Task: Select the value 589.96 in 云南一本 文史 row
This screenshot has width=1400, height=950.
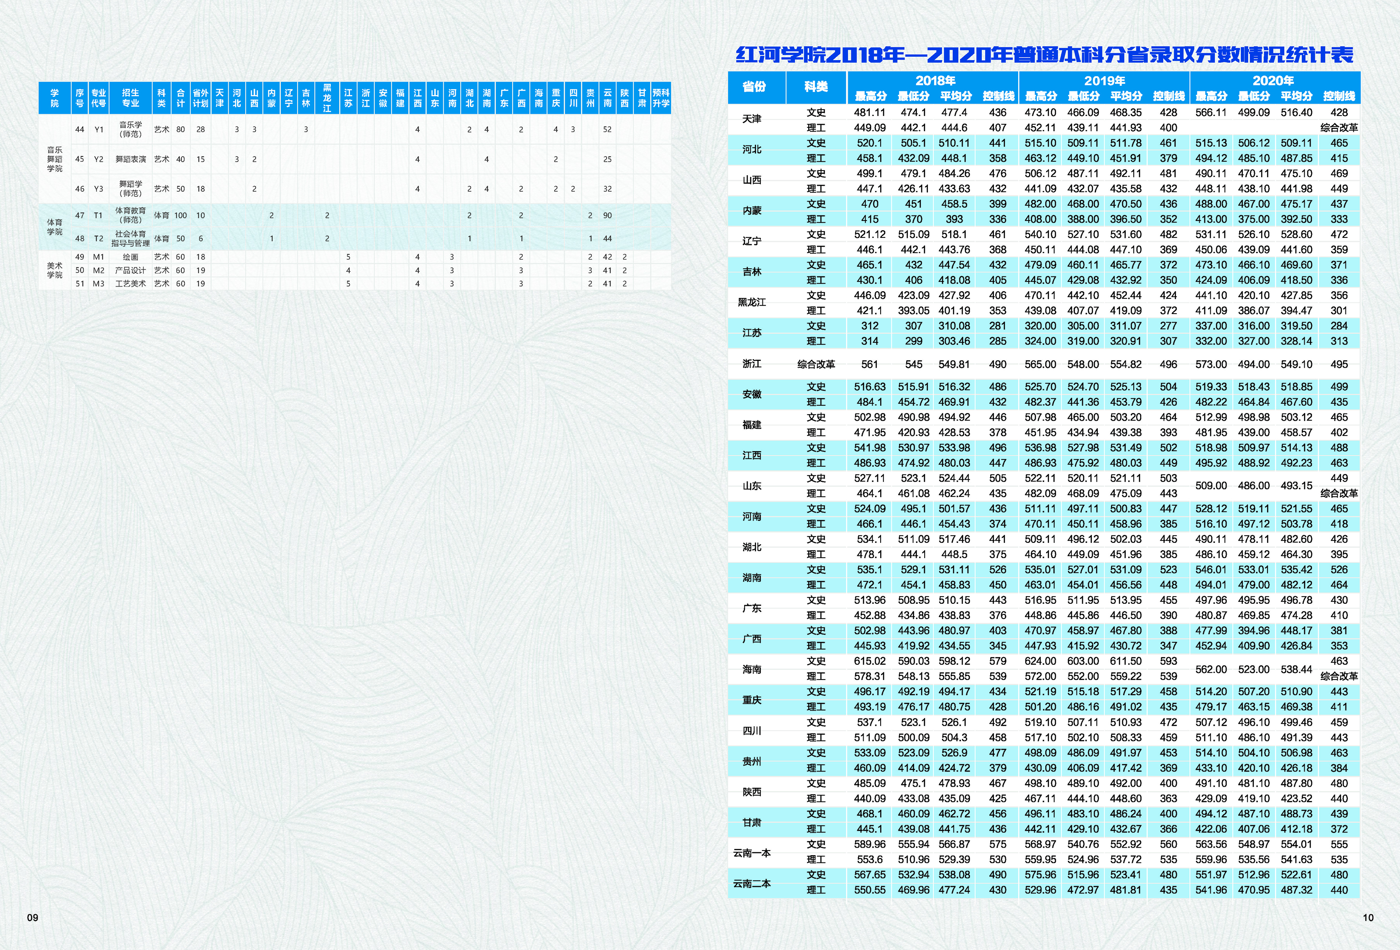Action: (870, 844)
